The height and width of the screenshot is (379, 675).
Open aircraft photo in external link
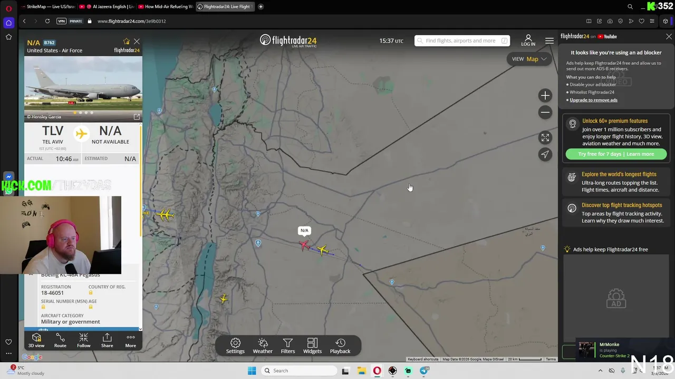click(x=137, y=117)
